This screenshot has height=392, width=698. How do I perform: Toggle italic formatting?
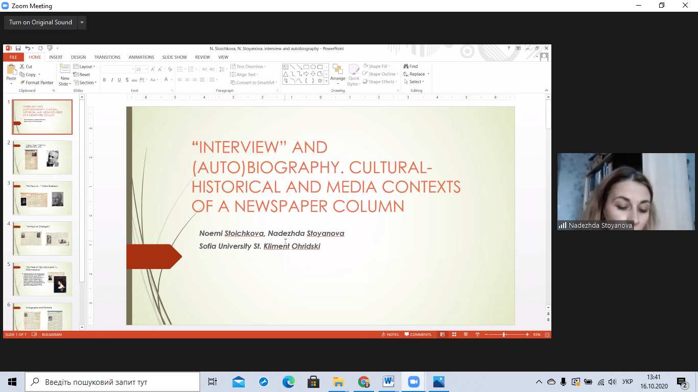pyautogui.click(x=112, y=80)
